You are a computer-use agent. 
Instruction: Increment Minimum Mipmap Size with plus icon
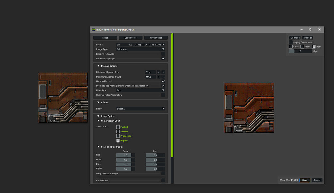tap(163, 72)
